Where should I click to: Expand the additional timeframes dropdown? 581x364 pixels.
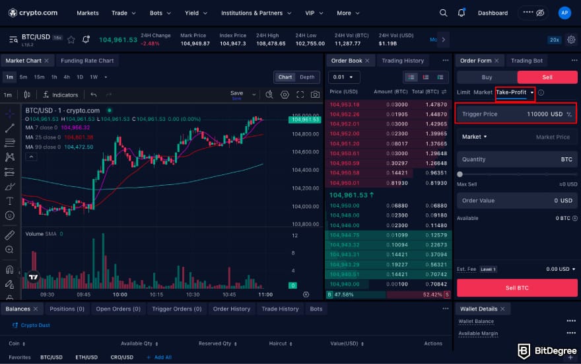(x=106, y=77)
